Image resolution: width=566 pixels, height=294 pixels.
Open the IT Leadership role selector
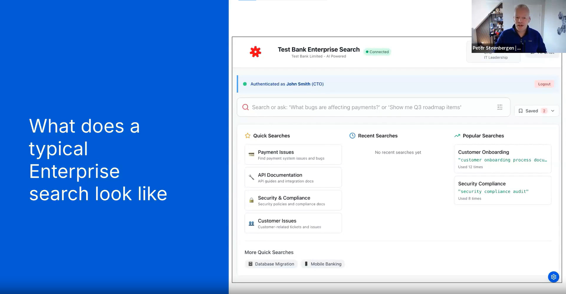495,57
